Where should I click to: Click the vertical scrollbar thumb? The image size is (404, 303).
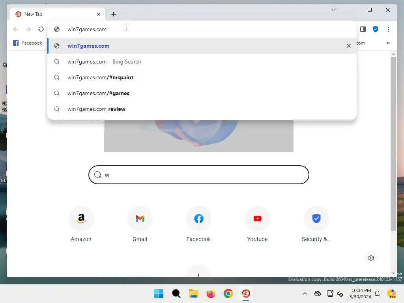pyautogui.click(x=393, y=144)
